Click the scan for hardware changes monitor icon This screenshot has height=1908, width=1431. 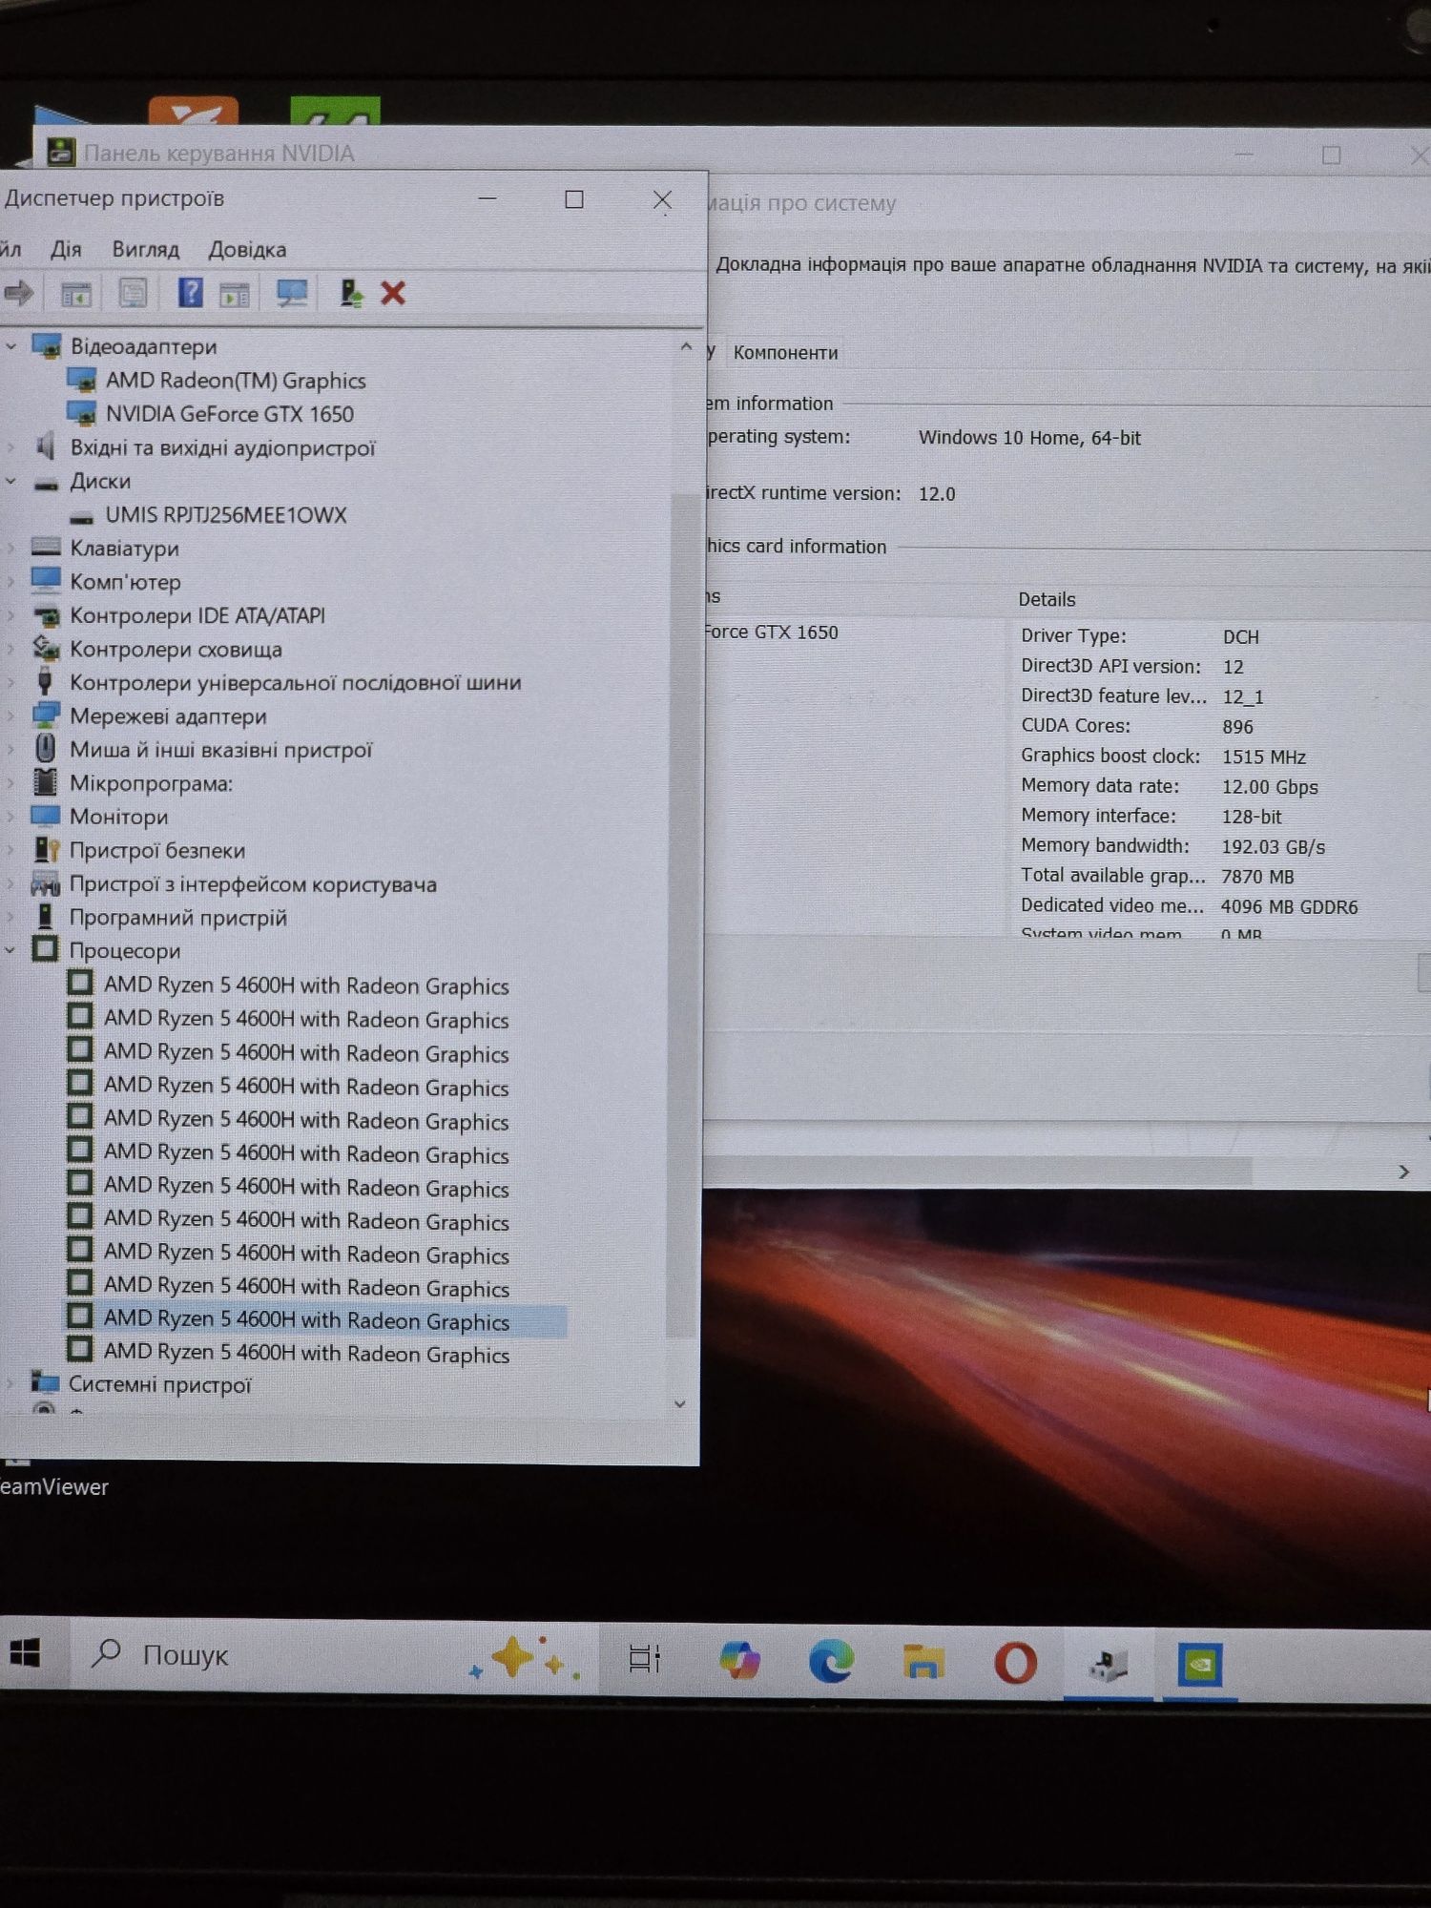pyautogui.click(x=292, y=293)
